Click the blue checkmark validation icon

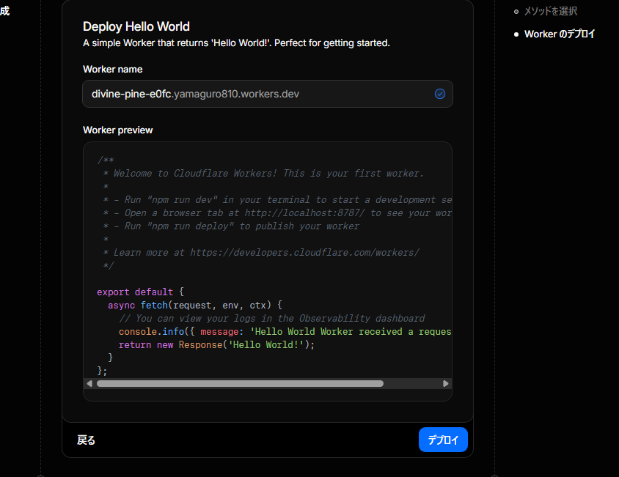pos(440,94)
